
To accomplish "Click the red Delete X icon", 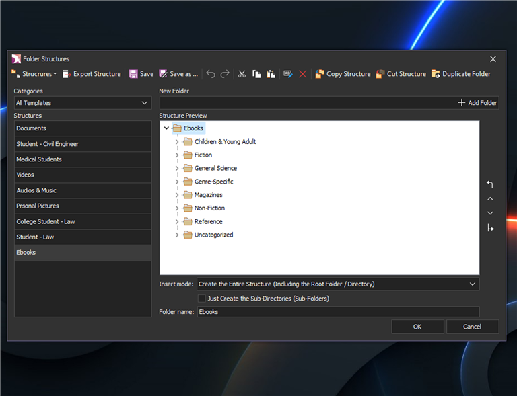I will pyautogui.click(x=302, y=74).
